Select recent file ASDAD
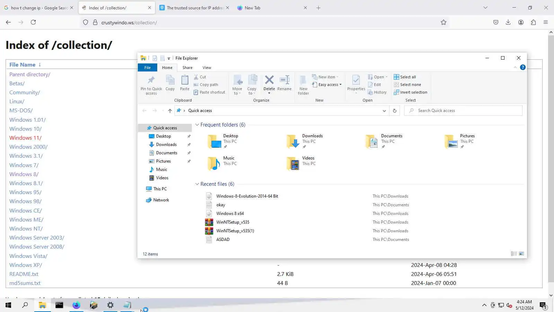 click(x=223, y=240)
